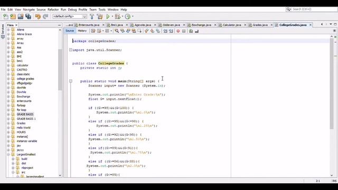Click the Stop Macro Recording icon
The image size is (338, 190).
tap(184, 31)
